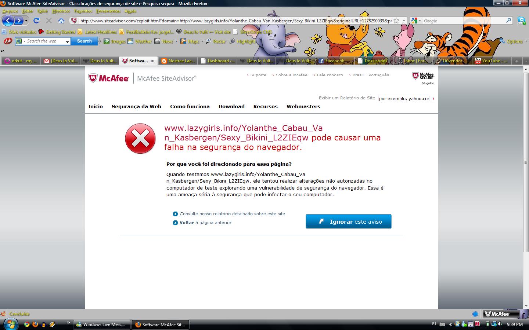
Task: Open the Getting Started bookmark
Action: tap(57, 32)
